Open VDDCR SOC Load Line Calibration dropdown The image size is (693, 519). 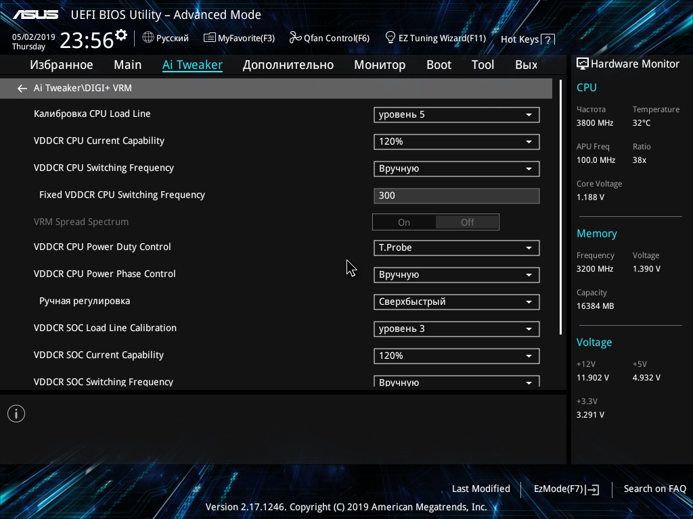coord(457,329)
